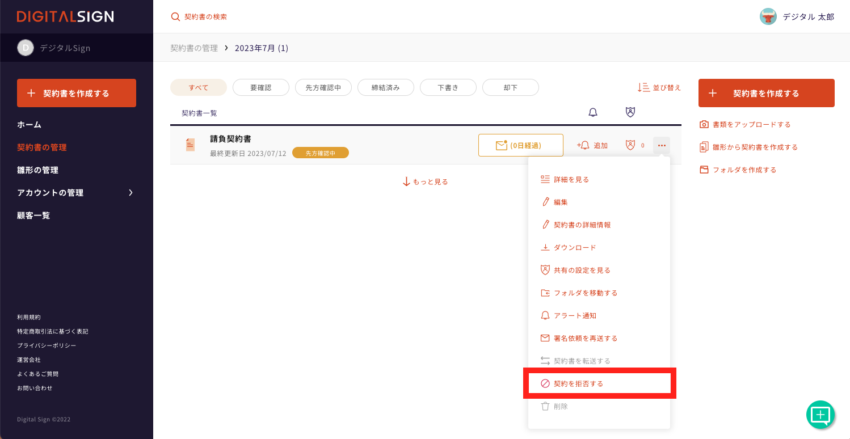Click the 請負契約書 document icon
This screenshot has height=439, width=850.
tap(190, 145)
